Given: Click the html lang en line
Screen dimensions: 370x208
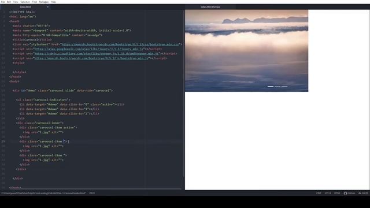Looking at the screenshot, I should [23, 17].
